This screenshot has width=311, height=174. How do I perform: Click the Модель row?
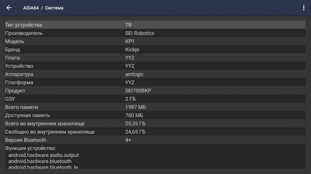click(155, 41)
